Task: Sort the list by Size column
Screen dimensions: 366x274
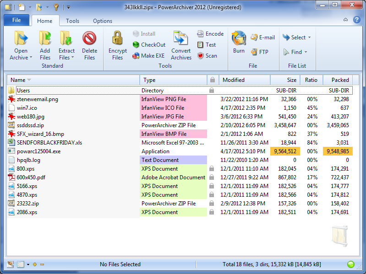Action: pyautogui.click(x=285, y=80)
